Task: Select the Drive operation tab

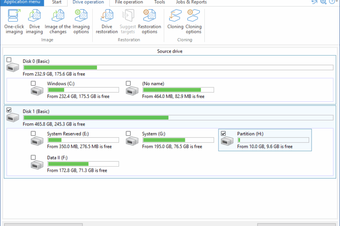Action: tap(88, 2)
